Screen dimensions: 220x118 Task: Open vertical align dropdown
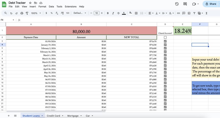tap(158, 13)
